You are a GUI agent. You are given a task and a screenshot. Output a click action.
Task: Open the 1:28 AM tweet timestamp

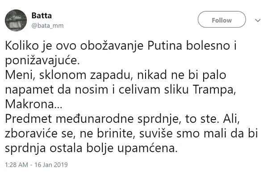tap(17, 165)
